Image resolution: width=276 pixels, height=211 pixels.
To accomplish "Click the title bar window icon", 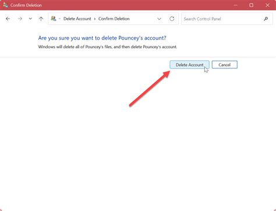I will pyautogui.click(x=5, y=5).
